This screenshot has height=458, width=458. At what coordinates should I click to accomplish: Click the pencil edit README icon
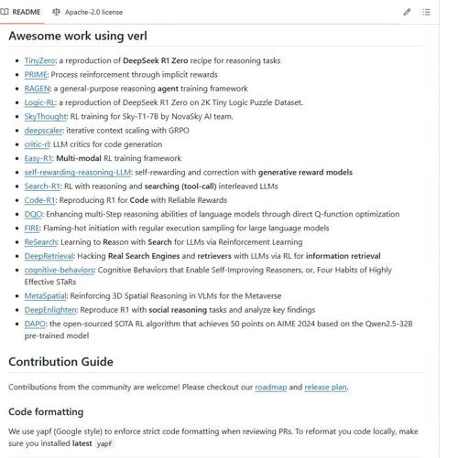(407, 12)
